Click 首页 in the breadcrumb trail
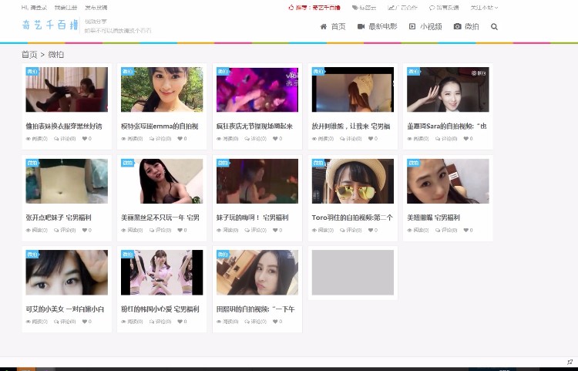Screen dimensions: 578x371 (29, 55)
